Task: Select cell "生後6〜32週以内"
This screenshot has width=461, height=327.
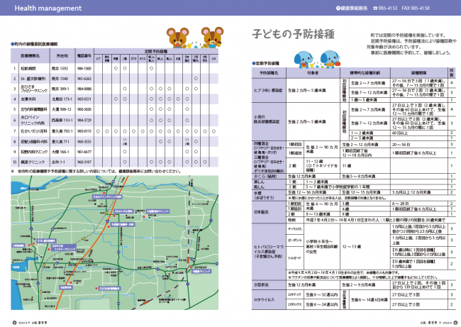Action: point(322,294)
